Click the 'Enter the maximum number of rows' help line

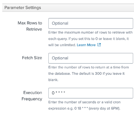pyautogui.click(x=90, y=32)
